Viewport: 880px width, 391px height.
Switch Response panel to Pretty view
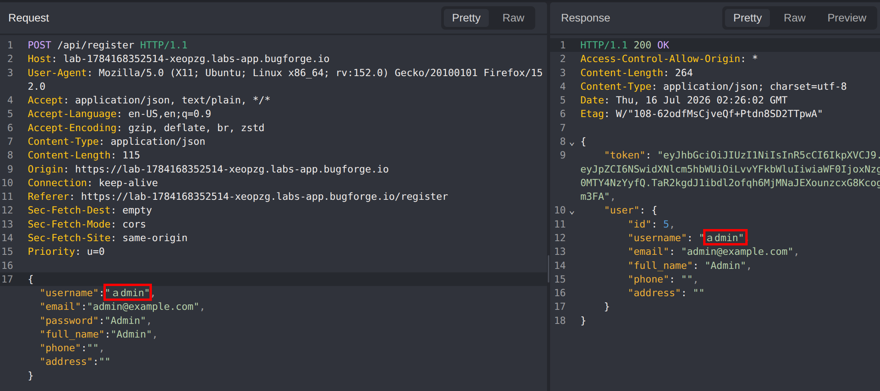click(x=747, y=18)
